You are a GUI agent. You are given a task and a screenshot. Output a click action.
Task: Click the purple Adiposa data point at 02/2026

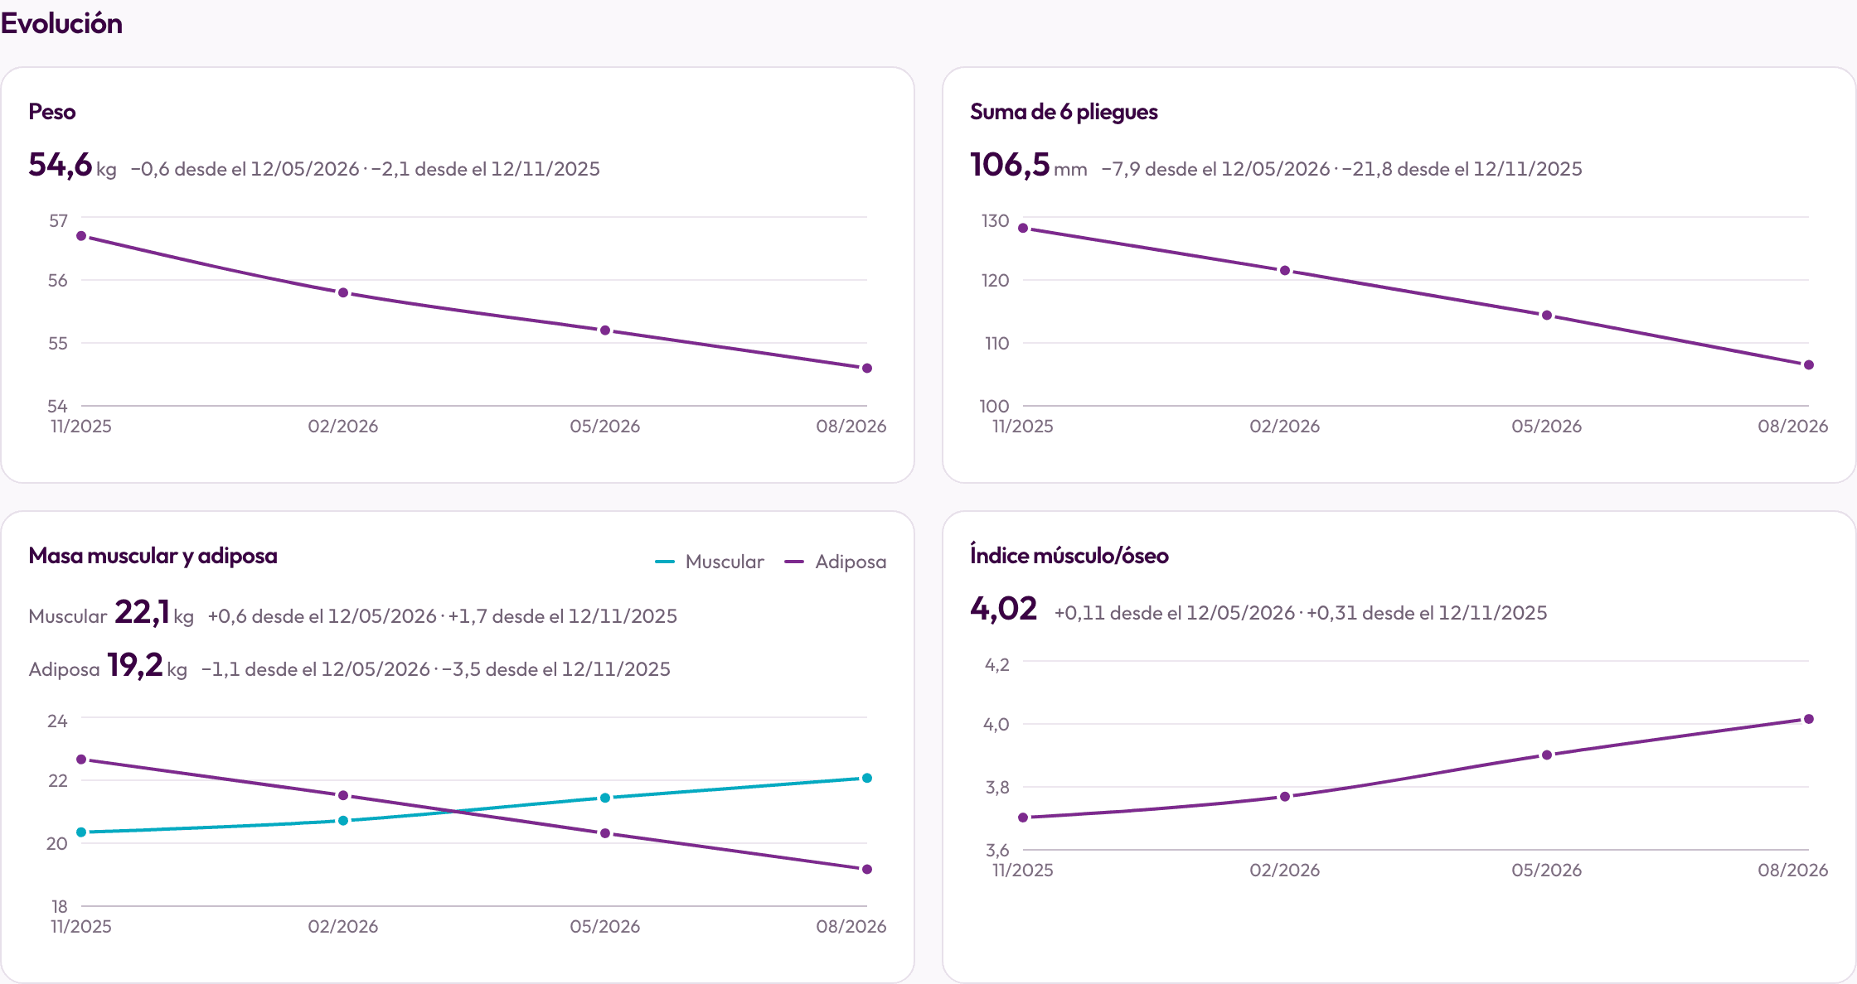[343, 795]
